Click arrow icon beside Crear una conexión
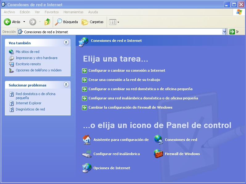246x184 pixels. (x=84, y=80)
